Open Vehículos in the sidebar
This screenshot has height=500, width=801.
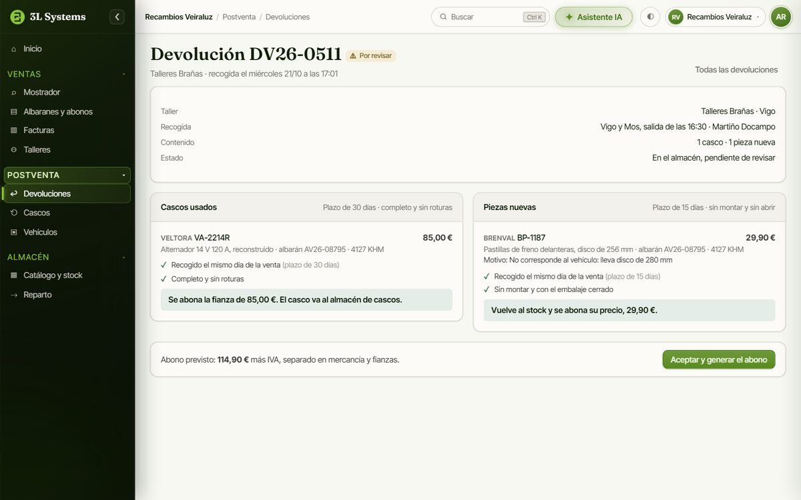(67, 232)
